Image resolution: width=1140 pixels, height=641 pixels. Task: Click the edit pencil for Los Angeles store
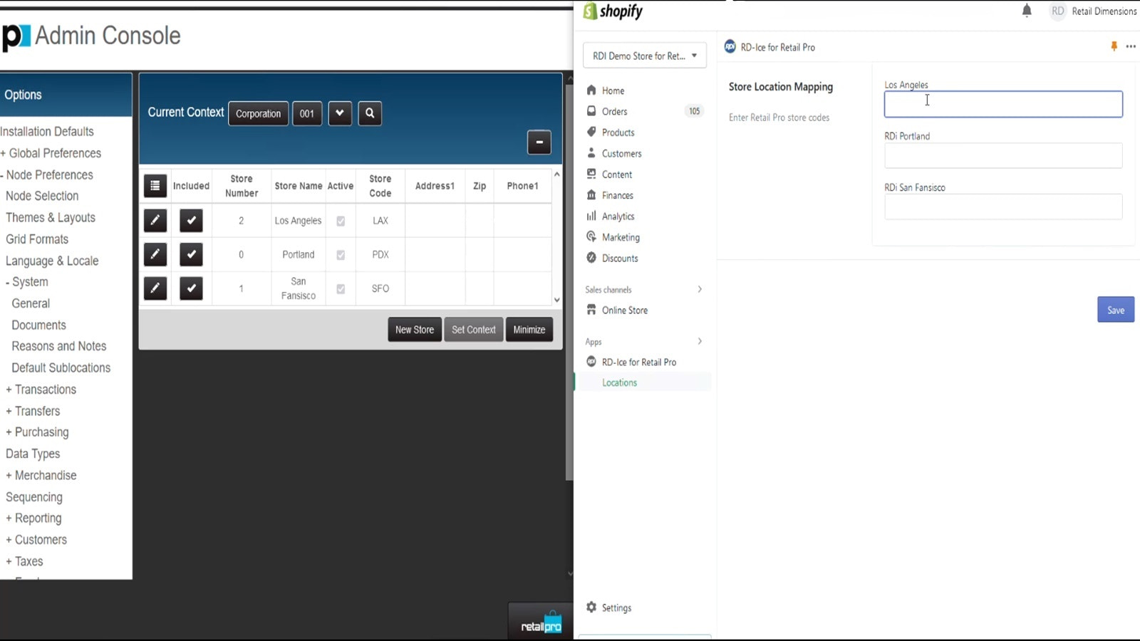point(155,220)
